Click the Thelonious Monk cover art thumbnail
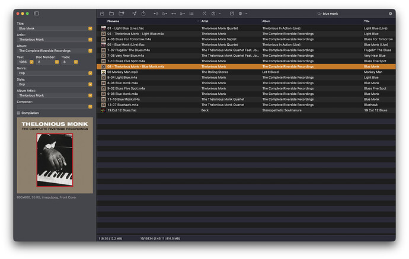 (55, 155)
